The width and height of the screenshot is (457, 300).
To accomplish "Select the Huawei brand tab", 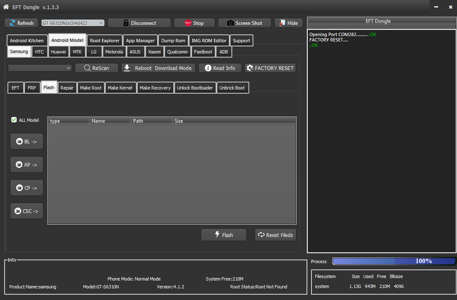I will (x=58, y=52).
